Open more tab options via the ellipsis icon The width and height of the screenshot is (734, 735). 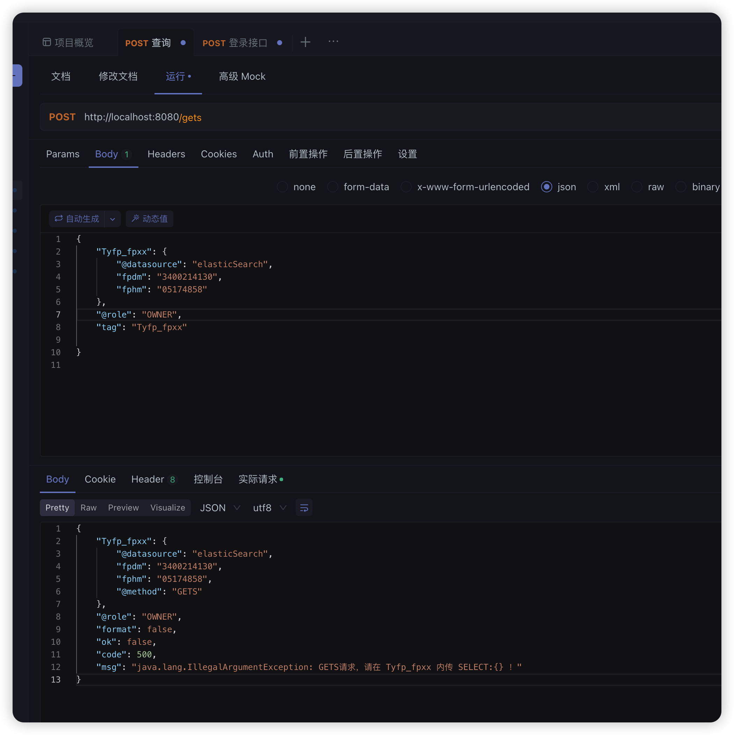[x=333, y=42]
